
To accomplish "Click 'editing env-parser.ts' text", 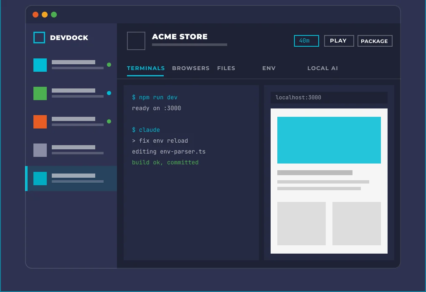I will (x=169, y=151).
